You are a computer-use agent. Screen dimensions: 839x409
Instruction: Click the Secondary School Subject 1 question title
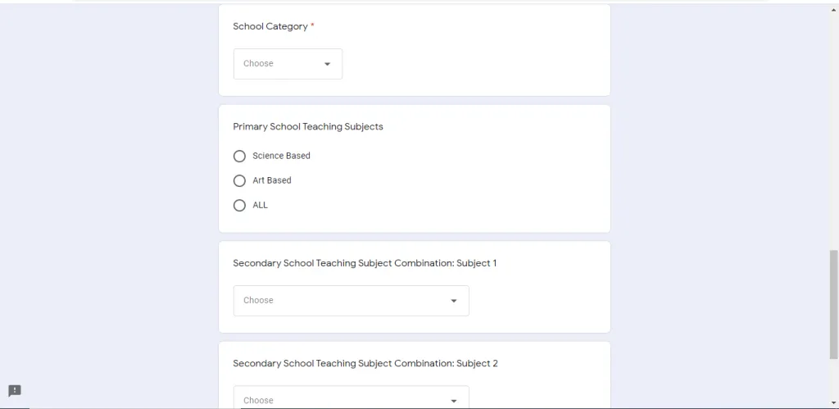(x=365, y=263)
